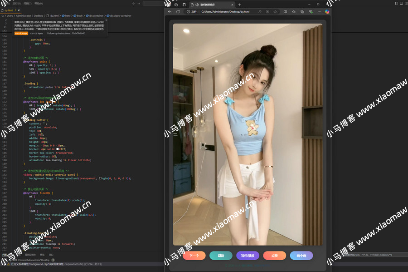408x272 pixels.
Task: Reload the dy.html page in browser
Action: [178, 11]
